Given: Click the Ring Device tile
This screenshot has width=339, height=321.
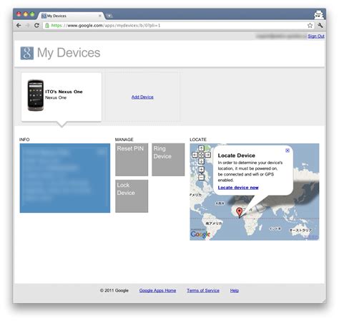Looking at the screenshot, I should click(x=168, y=160).
